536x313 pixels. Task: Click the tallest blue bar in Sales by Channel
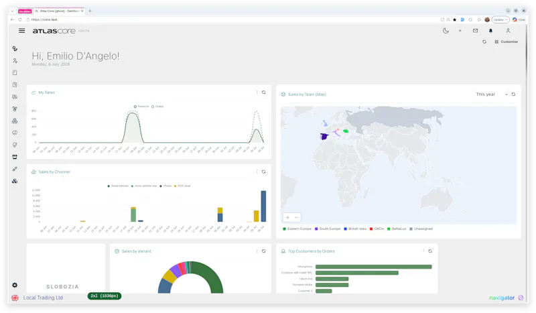(263, 206)
